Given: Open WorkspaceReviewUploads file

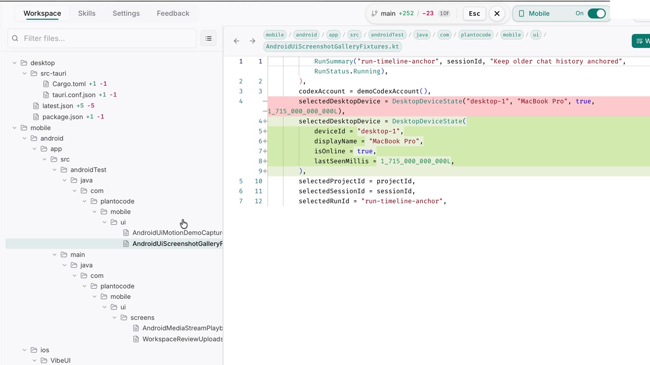Looking at the screenshot, I should 182,339.
